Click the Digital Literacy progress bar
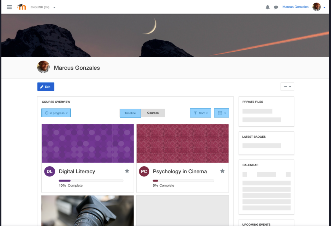This screenshot has height=226, width=331. [x=91, y=181]
